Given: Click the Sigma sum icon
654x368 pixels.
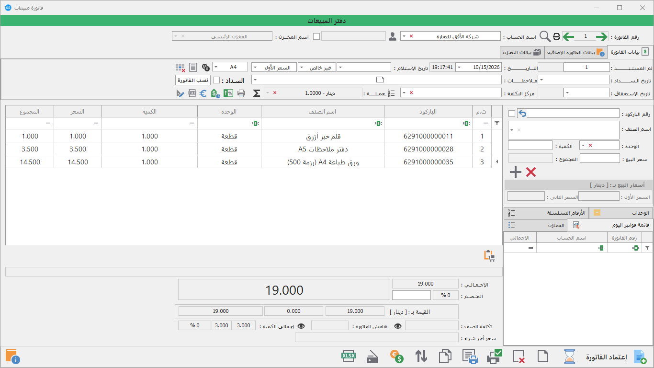Looking at the screenshot, I should 257,93.
